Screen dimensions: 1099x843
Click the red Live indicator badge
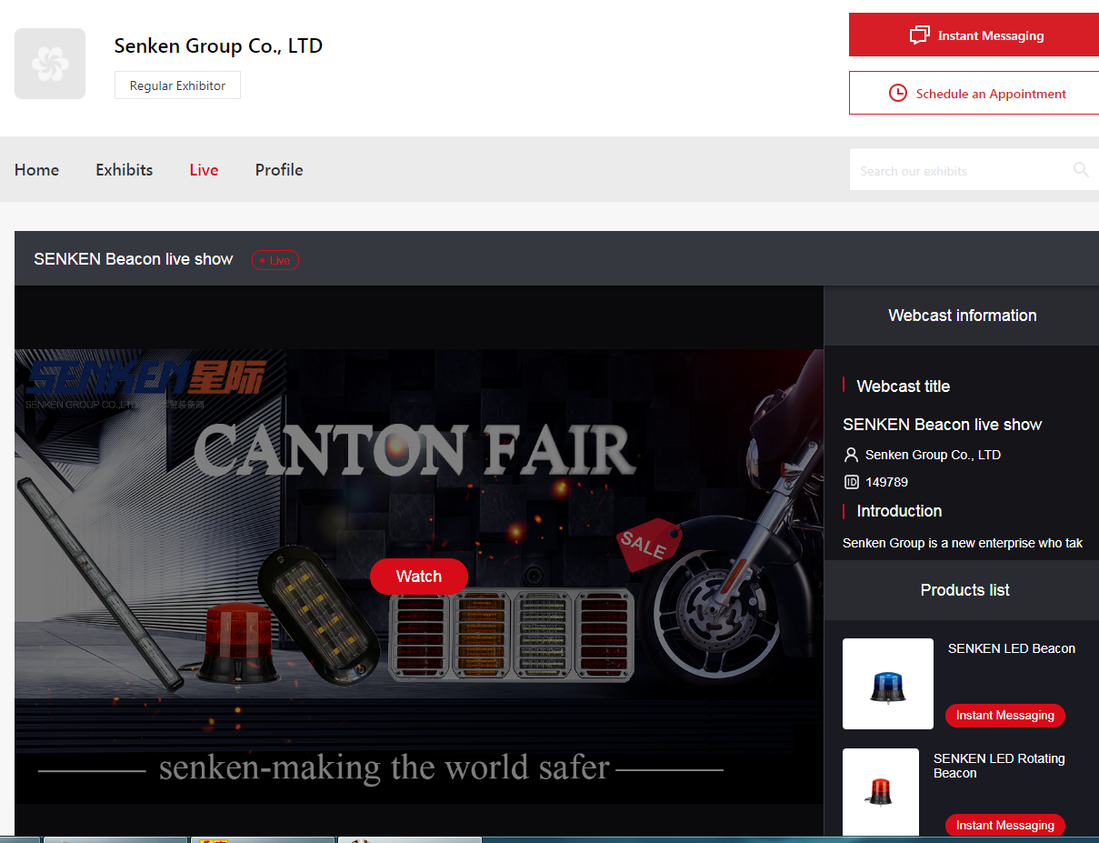coord(275,260)
